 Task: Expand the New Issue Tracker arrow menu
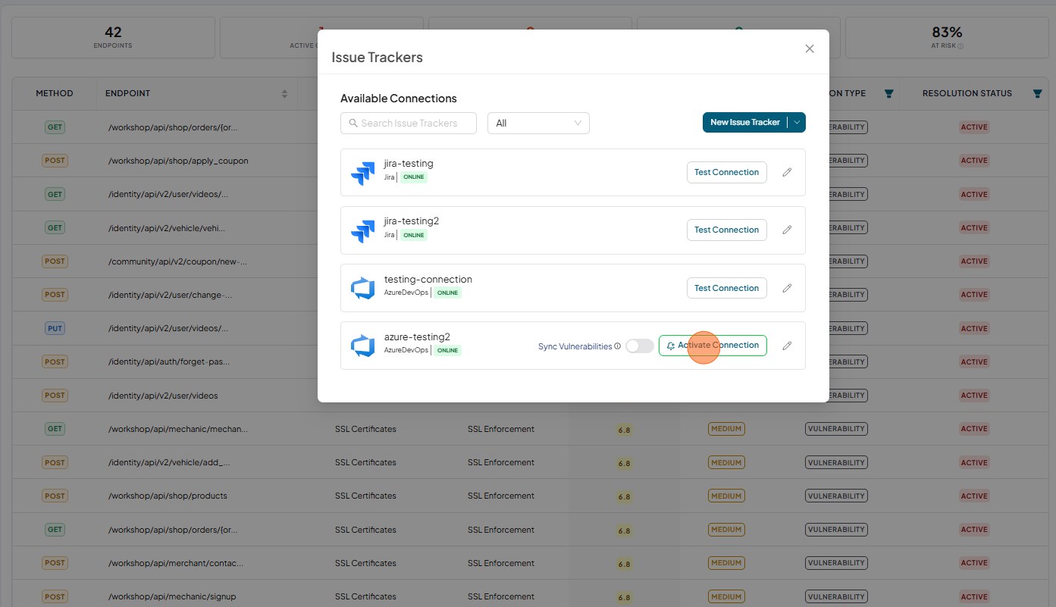point(797,122)
